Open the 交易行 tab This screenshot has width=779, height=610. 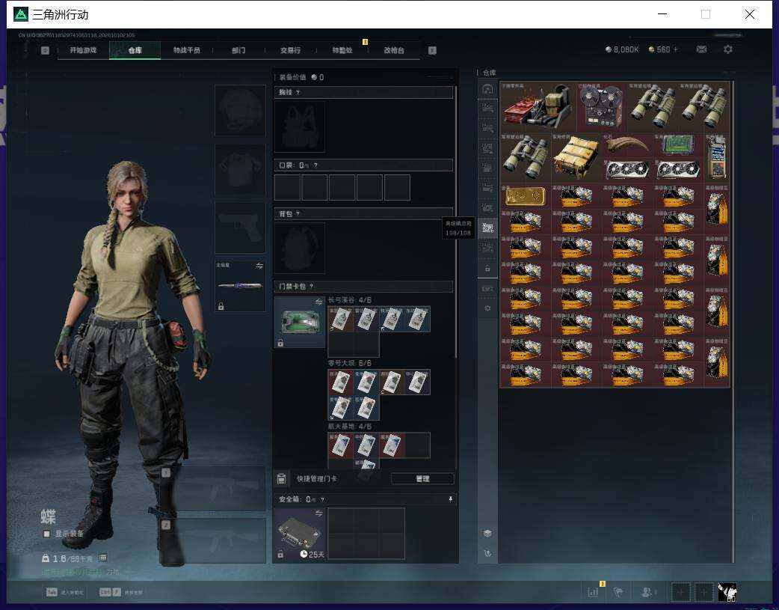tap(290, 50)
